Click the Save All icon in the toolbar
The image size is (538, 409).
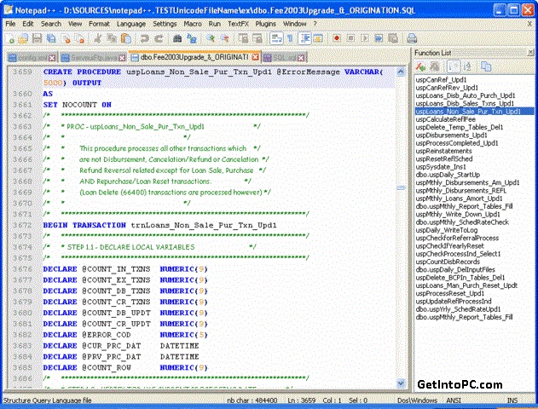[51, 38]
